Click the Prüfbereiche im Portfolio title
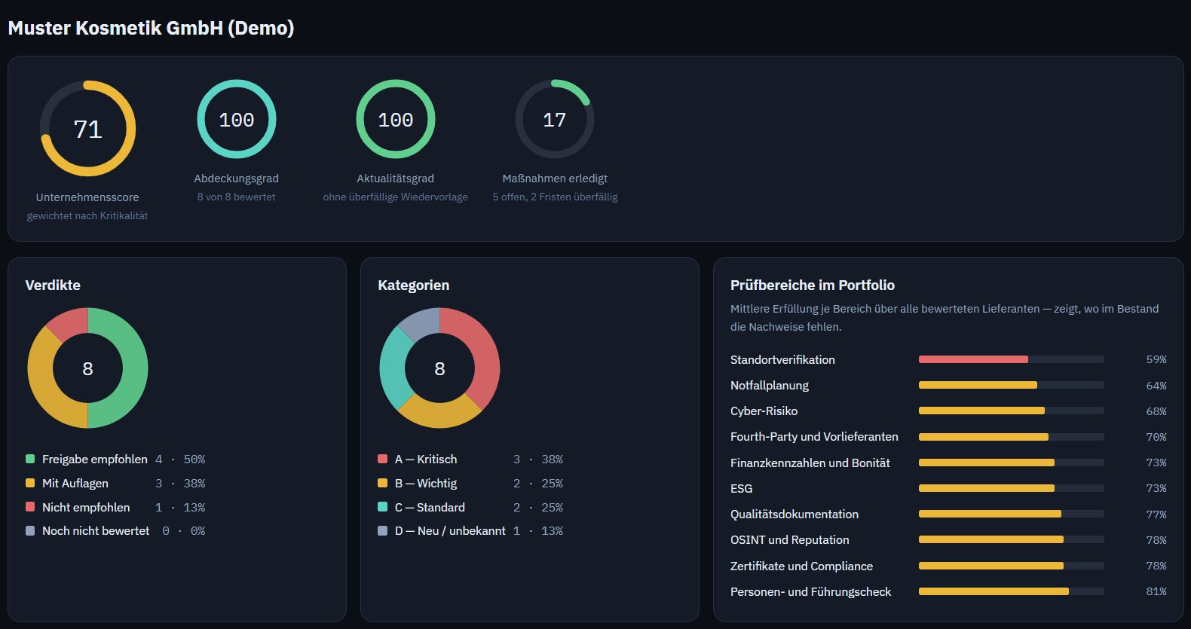1191x629 pixels. coord(813,285)
